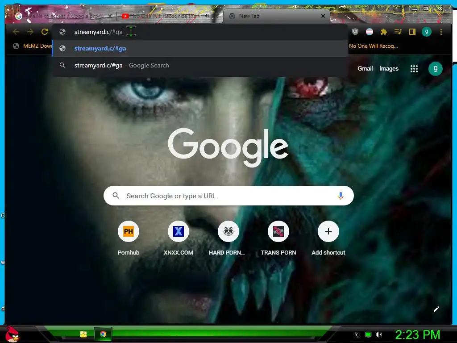457x343 pixels.
Task: Toggle the browser side panel icon
Action: click(412, 32)
